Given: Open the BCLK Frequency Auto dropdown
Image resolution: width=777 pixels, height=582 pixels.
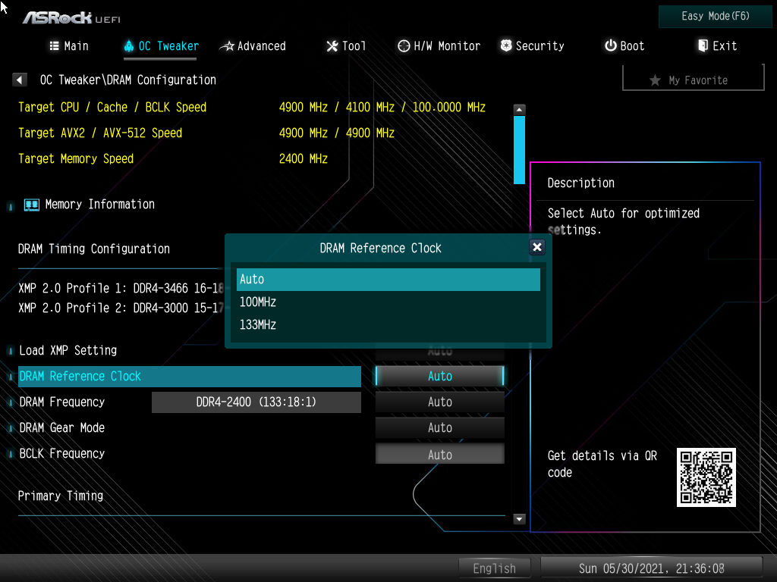Looking at the screenshot, I should [x=439, y=455].
